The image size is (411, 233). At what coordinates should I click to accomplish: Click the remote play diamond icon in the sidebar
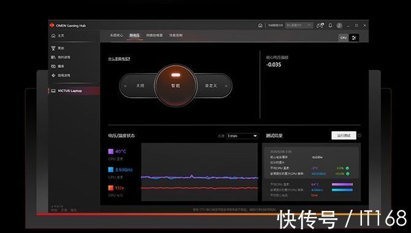[x=53, y=75]
